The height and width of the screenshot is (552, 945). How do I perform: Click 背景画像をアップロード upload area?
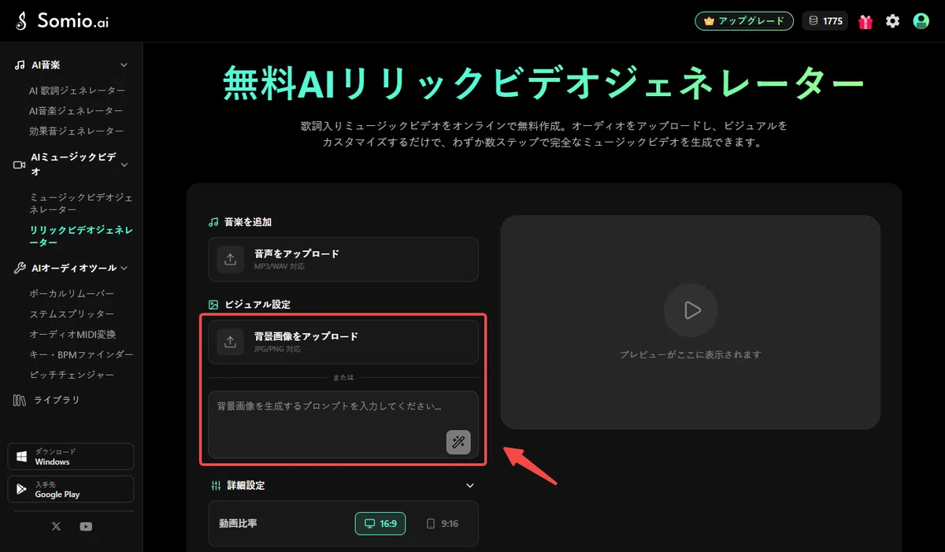coord(343,342)
